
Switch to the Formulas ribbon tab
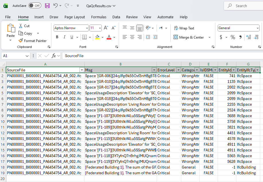pos(99,17)
